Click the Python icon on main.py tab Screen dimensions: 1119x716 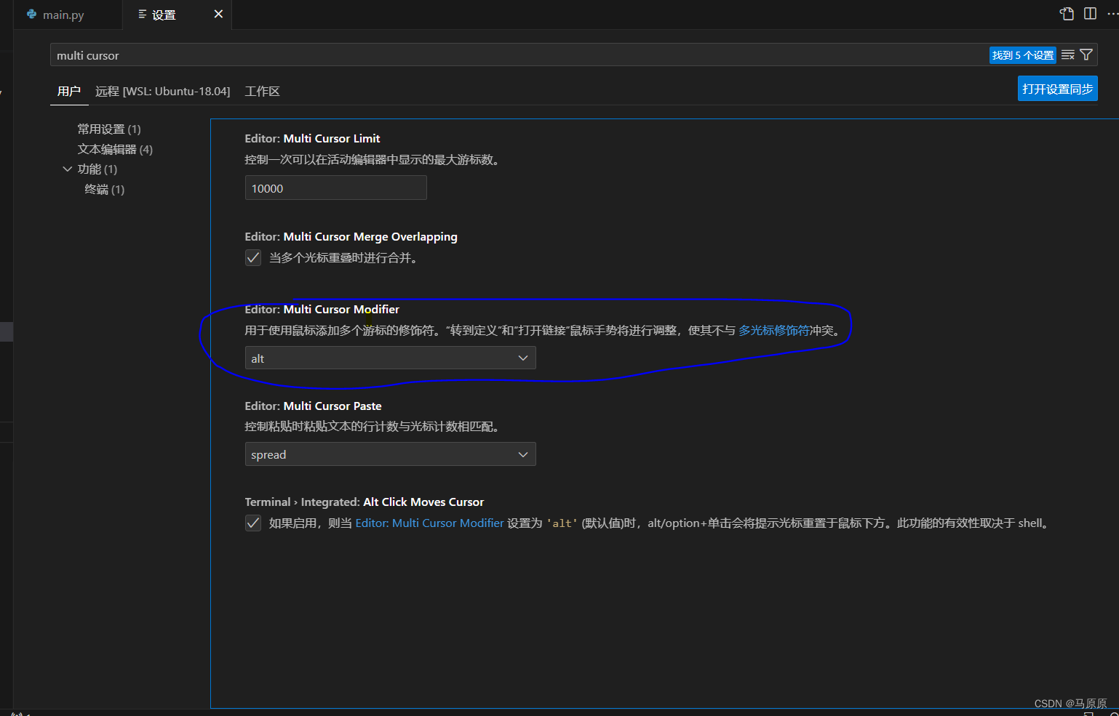click(x=30, y=14)
